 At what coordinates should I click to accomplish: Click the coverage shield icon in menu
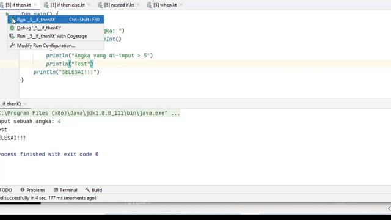pos(12,36)
